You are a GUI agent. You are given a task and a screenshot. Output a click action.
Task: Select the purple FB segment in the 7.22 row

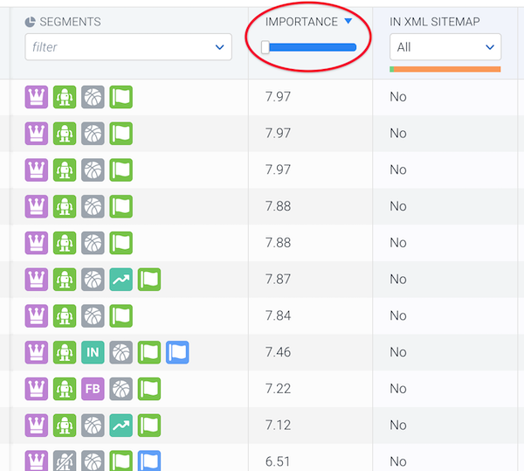[x=93, y=389]
